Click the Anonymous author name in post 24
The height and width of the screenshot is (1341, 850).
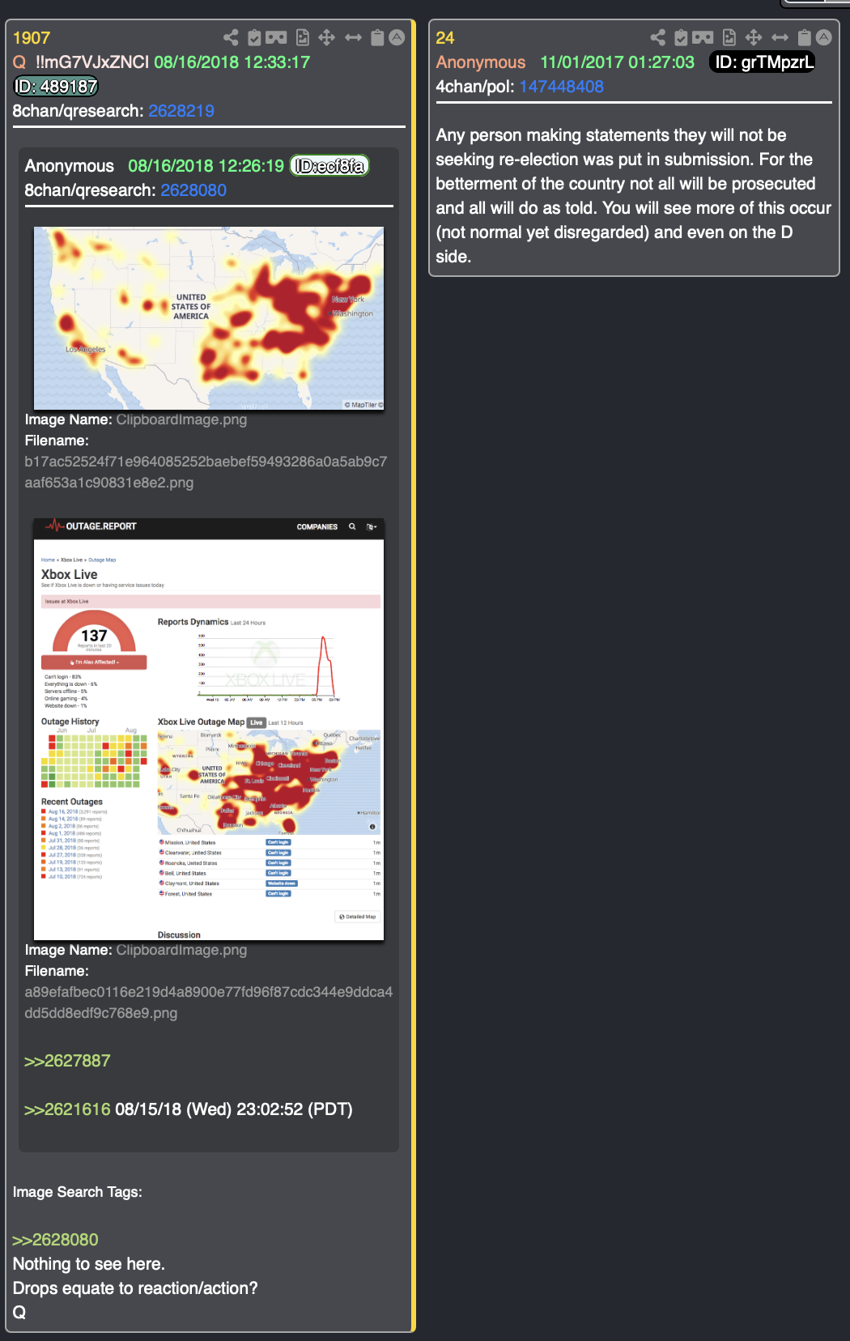coord(481,62)
